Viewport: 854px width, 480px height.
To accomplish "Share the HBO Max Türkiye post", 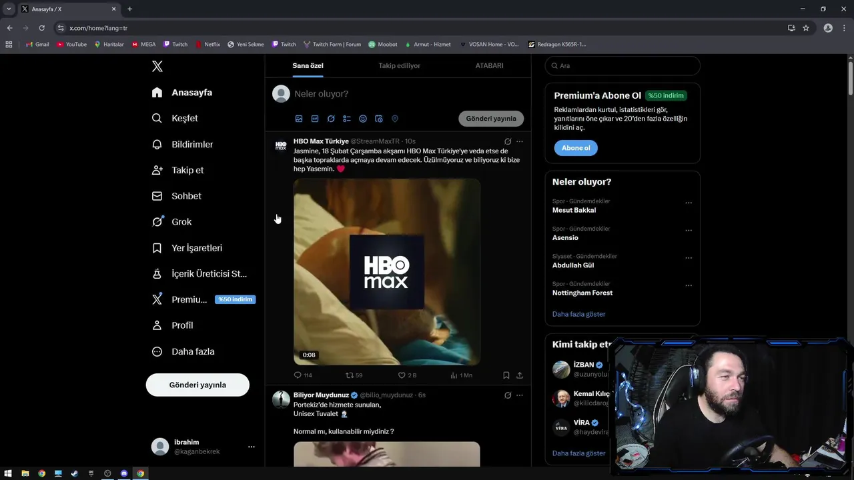I will (x=520, y=375).
